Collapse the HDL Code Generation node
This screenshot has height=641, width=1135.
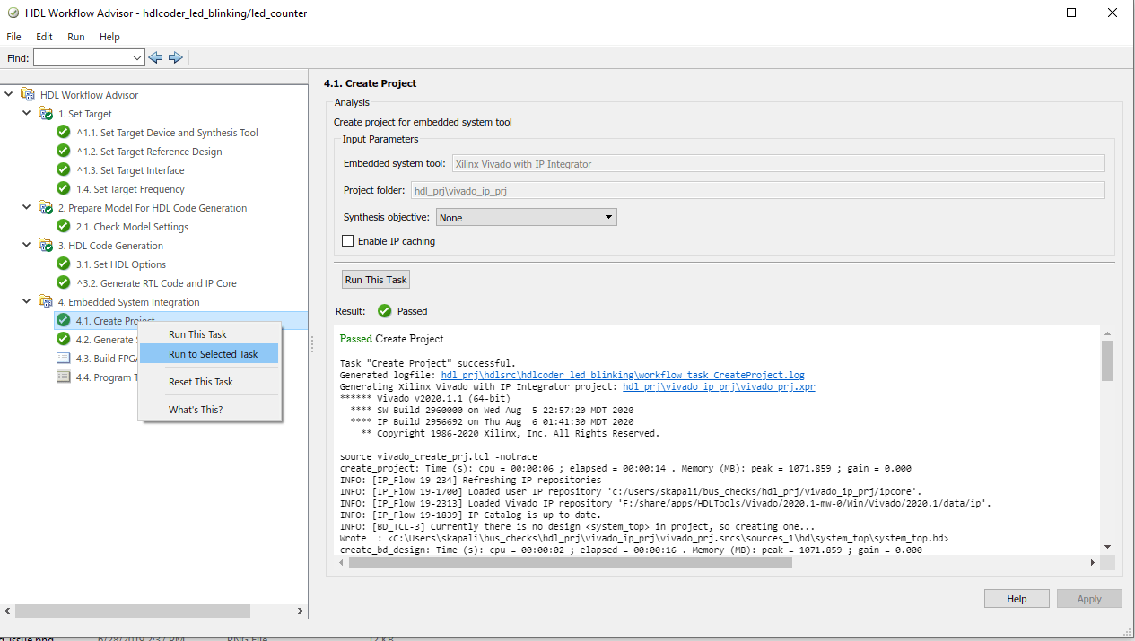click(27, 245)
